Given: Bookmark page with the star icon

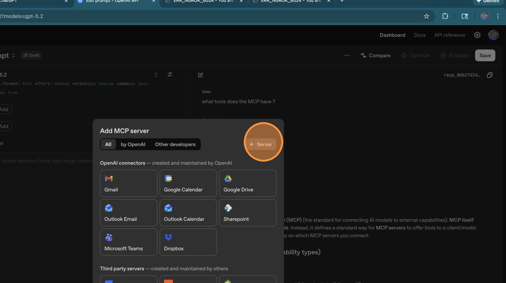Looking at the screenshot, I should point(427,16).
